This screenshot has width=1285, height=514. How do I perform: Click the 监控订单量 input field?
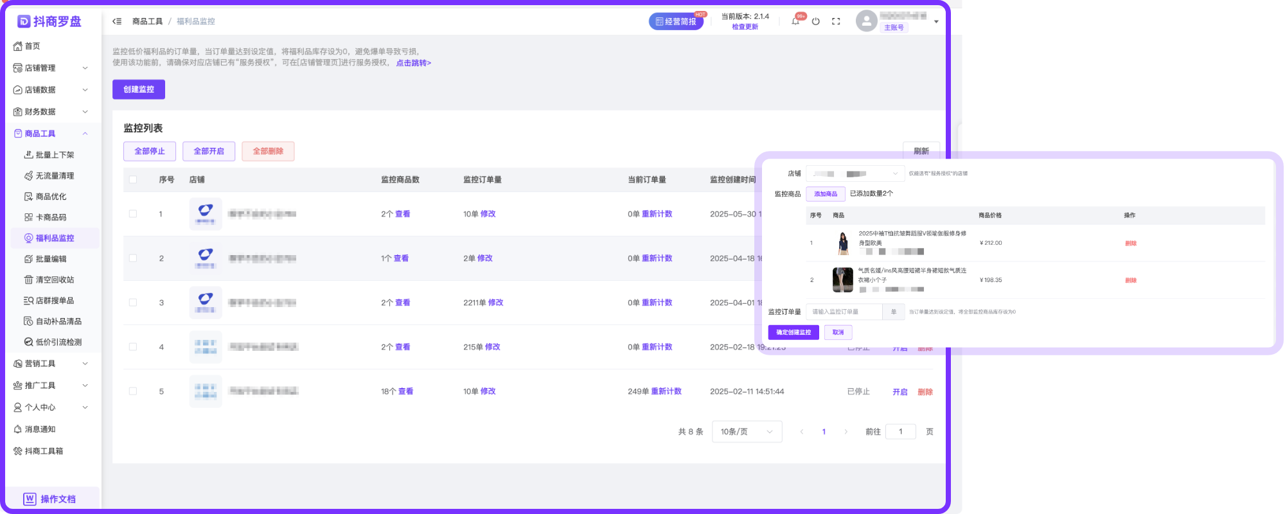tap(844, 312)
